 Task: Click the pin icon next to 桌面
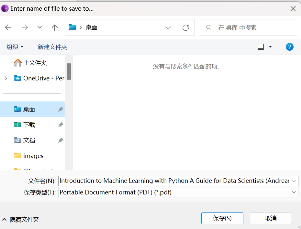point(60,109)
